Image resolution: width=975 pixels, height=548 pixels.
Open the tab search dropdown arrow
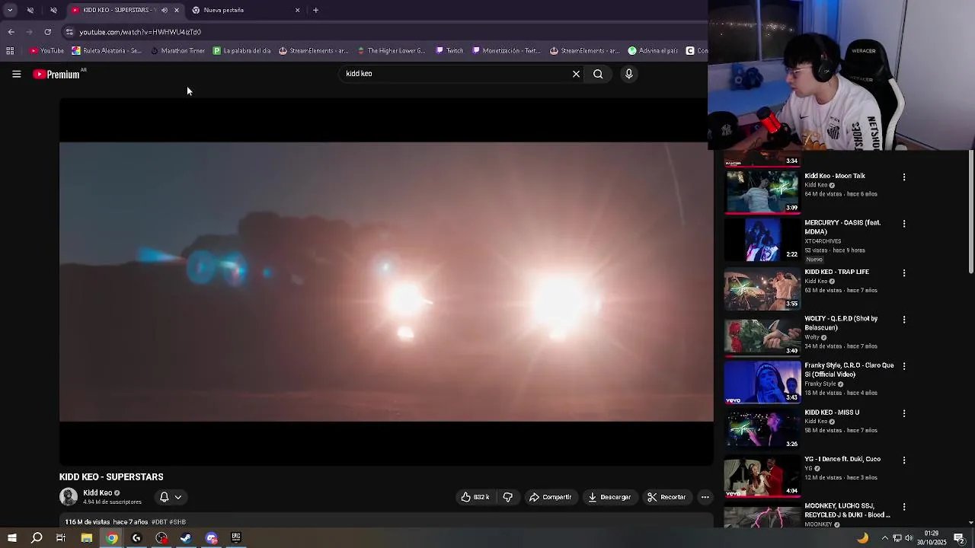[x=10, y=10]
